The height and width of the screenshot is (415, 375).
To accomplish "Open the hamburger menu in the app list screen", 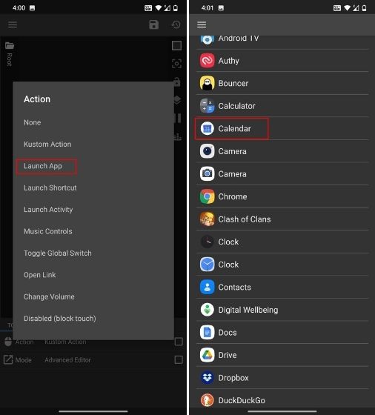I will pos(202,24).
